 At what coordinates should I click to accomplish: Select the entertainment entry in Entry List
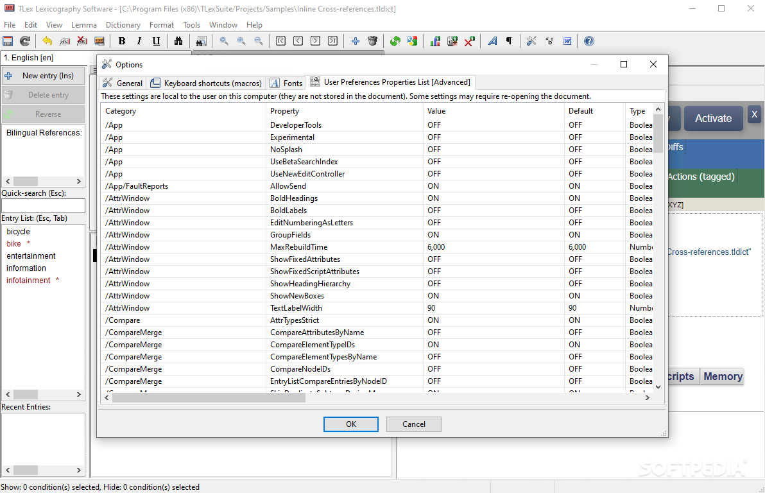click(x=31, y=255)
